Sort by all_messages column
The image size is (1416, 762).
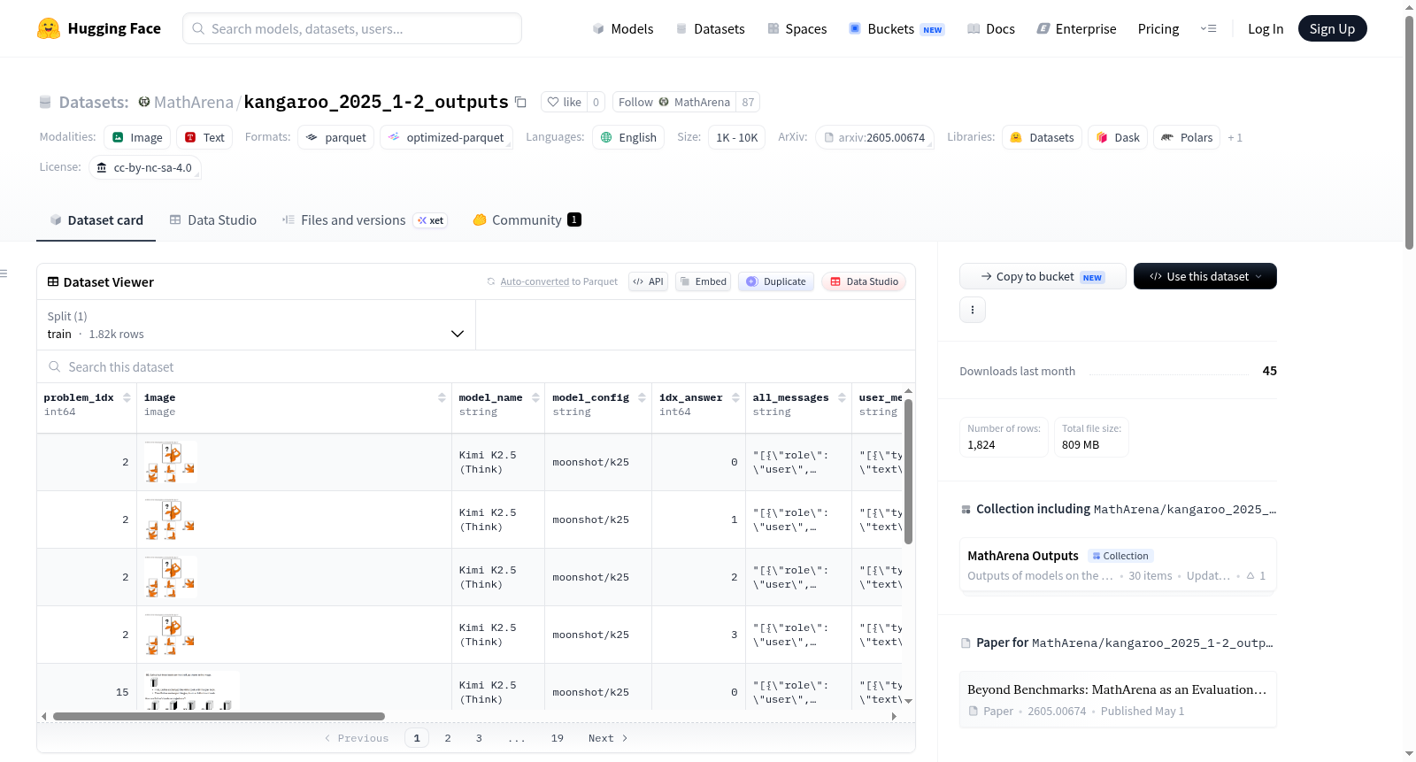coord(842,398)
